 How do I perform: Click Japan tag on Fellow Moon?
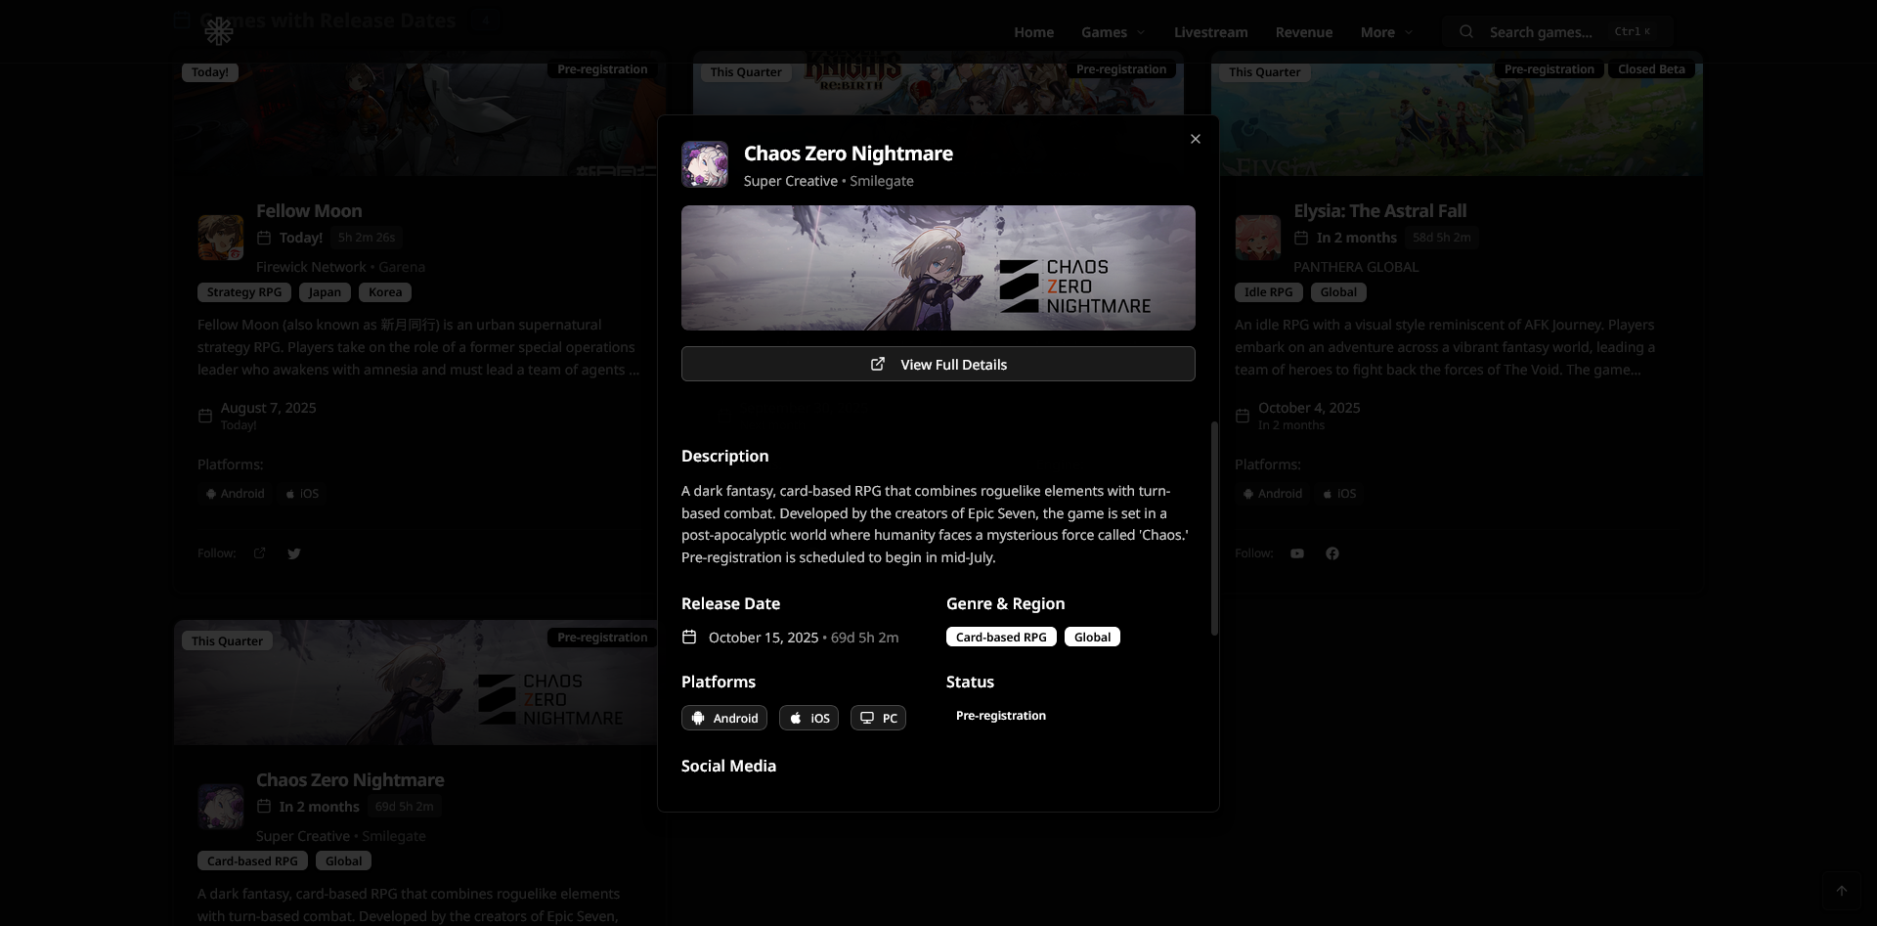[x=325, y=292]
